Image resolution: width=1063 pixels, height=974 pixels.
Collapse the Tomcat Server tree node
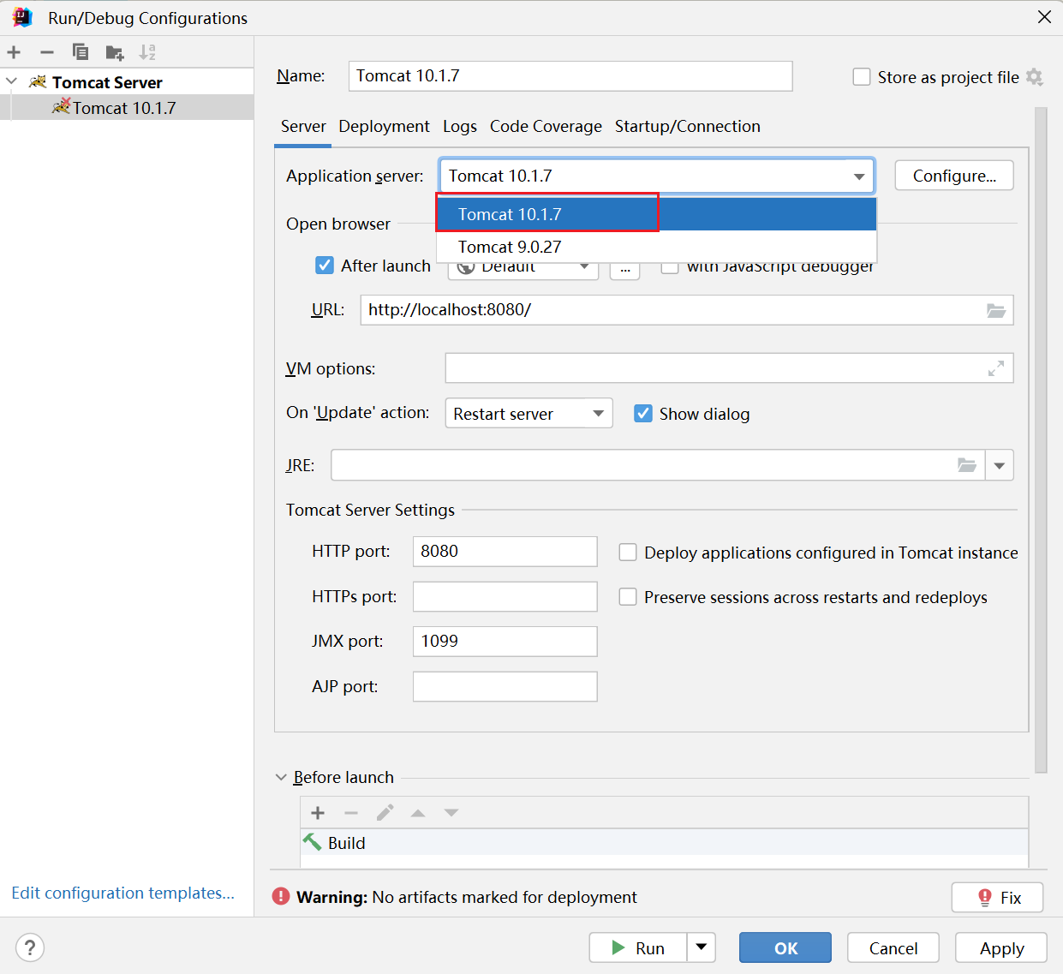(11, 81)
